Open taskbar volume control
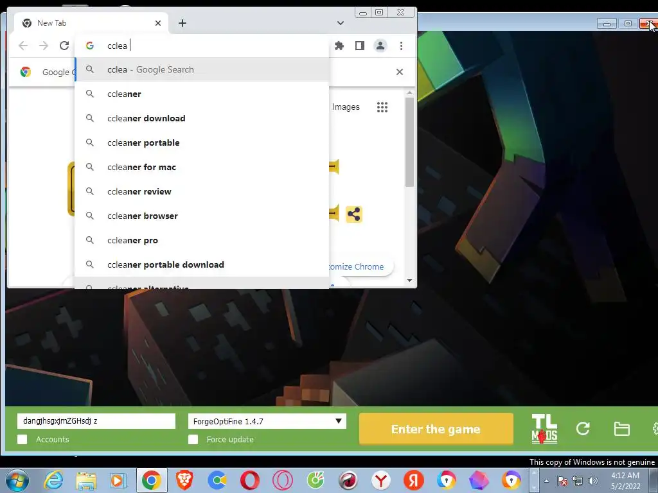Image resolution: width=658 pixels, height=493 pixels. coord(593,481)
